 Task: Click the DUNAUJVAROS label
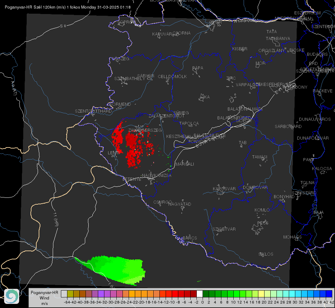(315, 119)
